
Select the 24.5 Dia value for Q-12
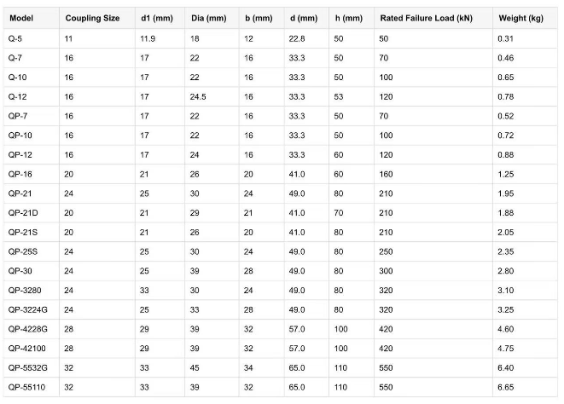click(198, 96)
